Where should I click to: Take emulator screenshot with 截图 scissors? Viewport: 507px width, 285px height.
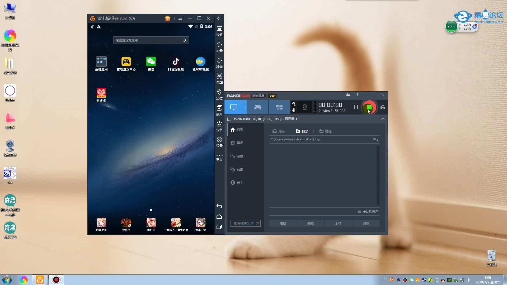click(219, 79)
